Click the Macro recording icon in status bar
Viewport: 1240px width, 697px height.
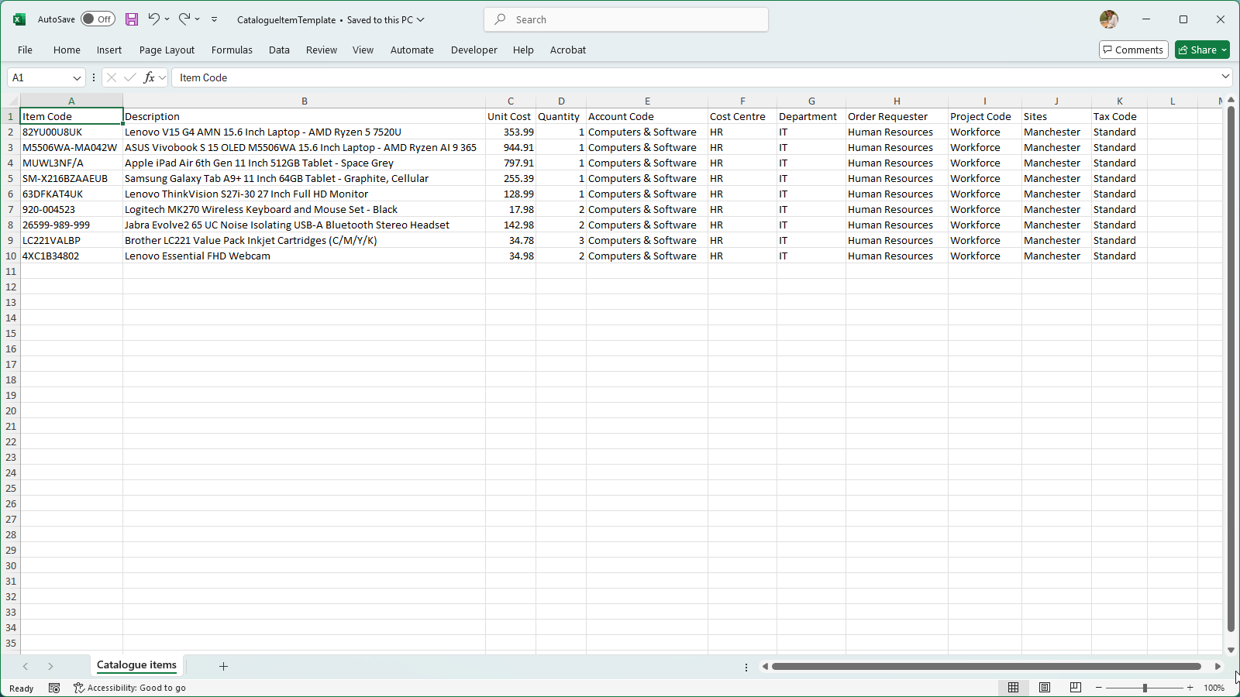click(x=54, y=688)
